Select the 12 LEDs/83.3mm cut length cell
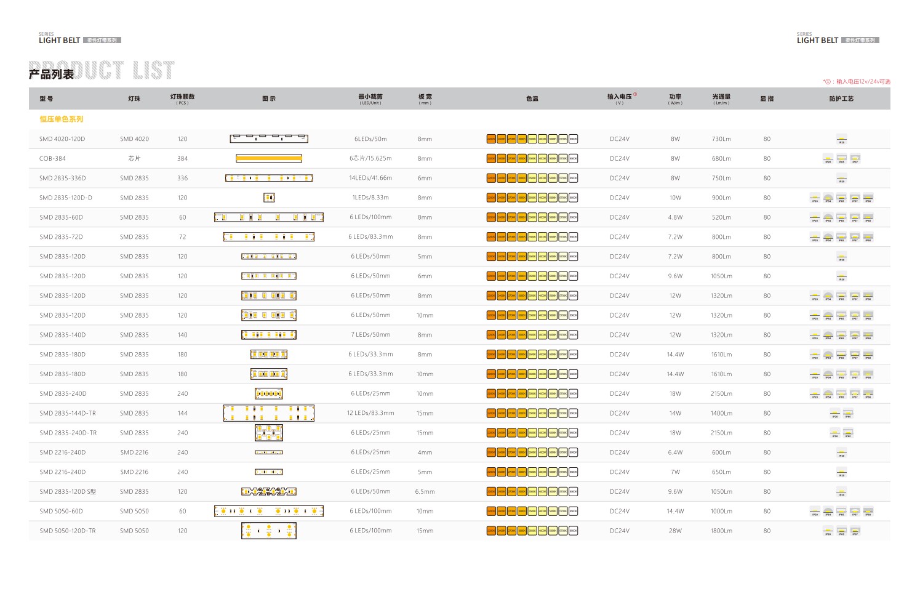Viewport: 920px width, 591px height. click(x=370, y=413)
